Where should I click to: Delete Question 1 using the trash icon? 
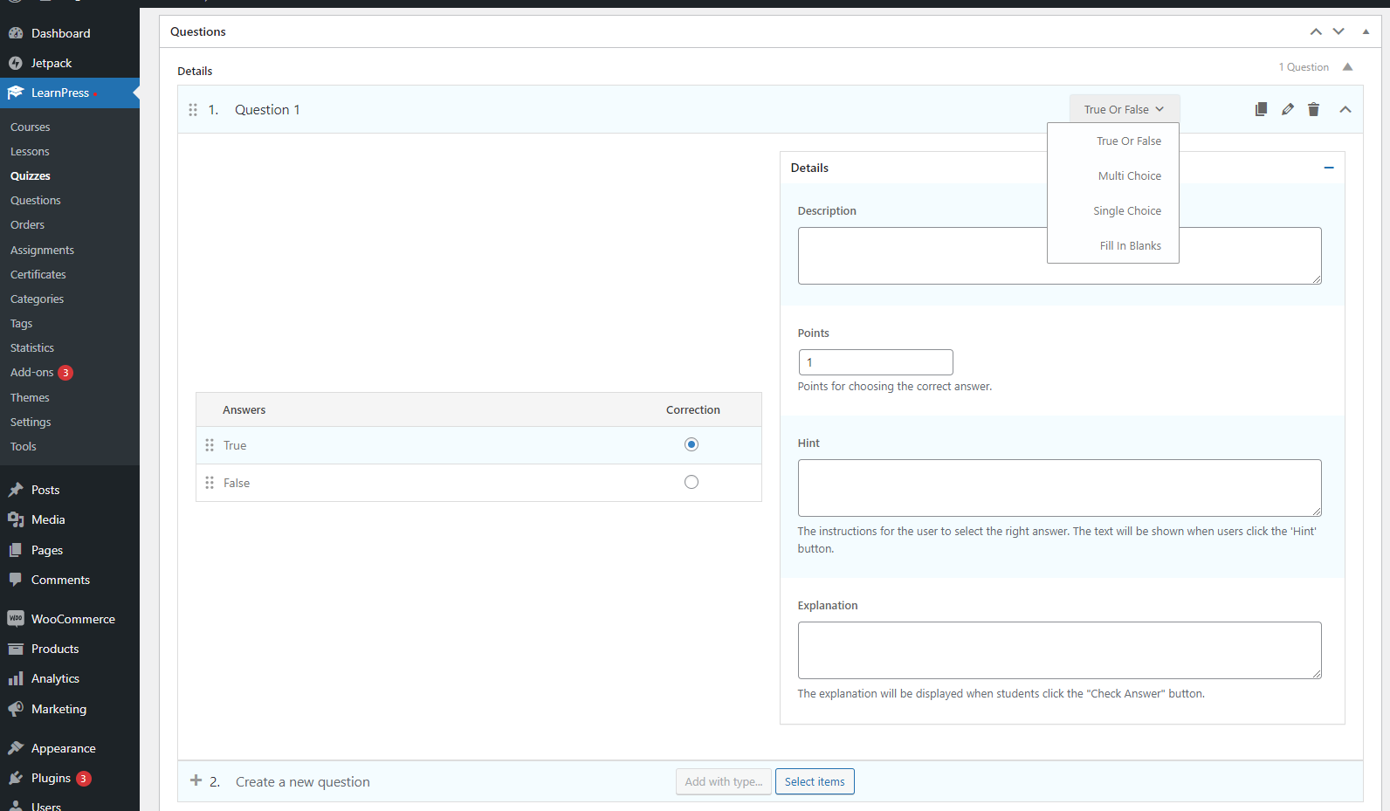click(1313, 109)
